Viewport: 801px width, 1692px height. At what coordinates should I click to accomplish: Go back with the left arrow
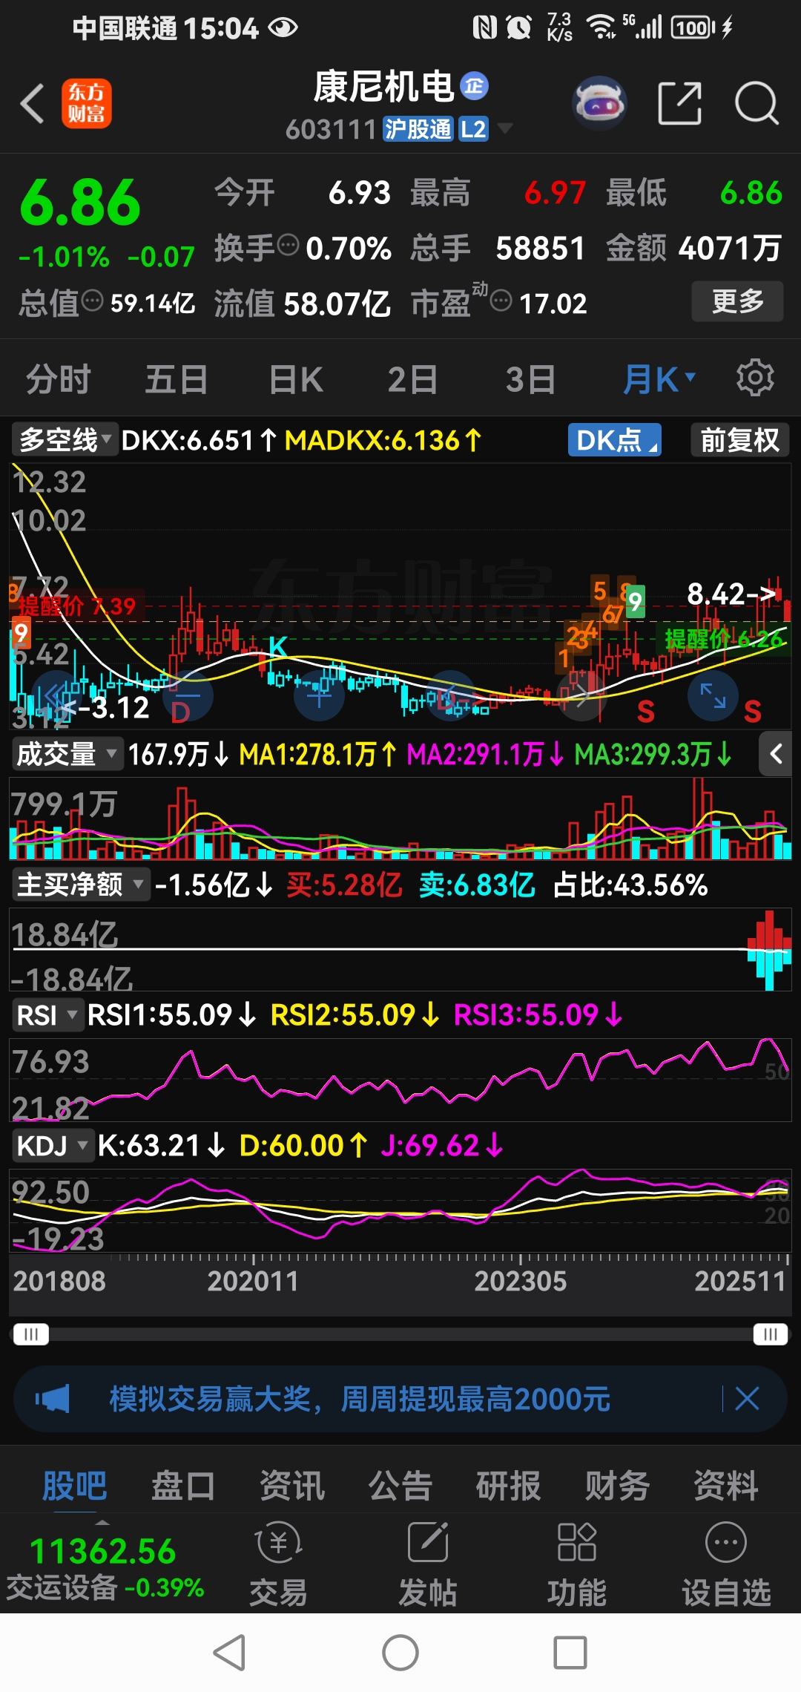(33, 103)
